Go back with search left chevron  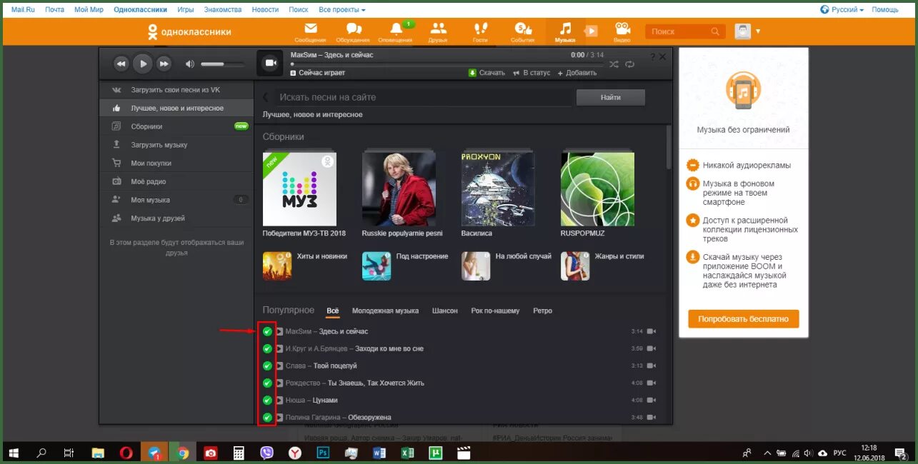click(266, 97)
